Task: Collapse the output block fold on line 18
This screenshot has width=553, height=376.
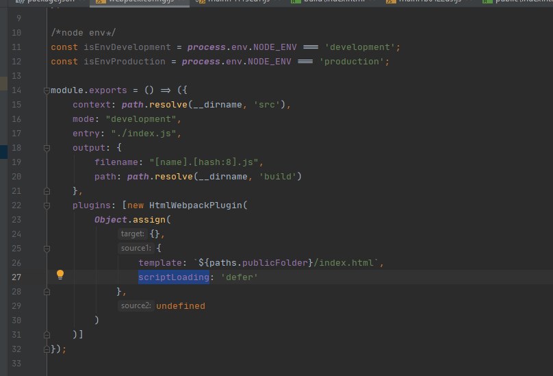Action: 47,149
